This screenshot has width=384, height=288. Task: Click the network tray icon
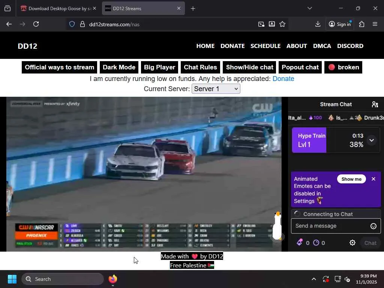pos(338,279)
